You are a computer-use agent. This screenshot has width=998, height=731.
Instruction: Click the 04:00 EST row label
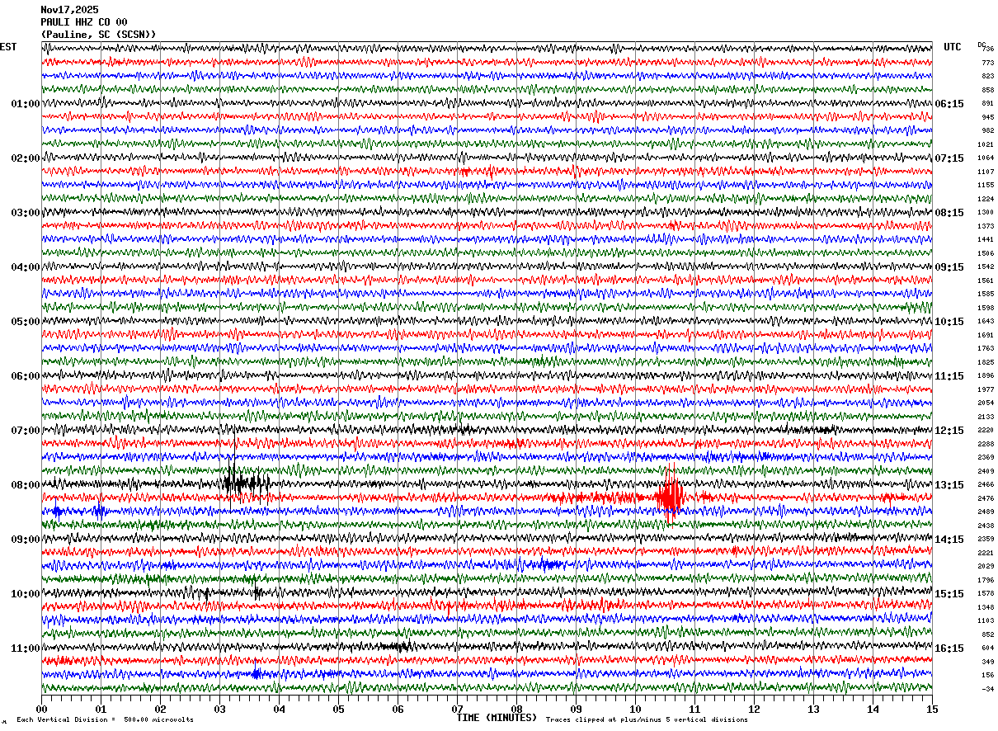click(x=25, y=267)
